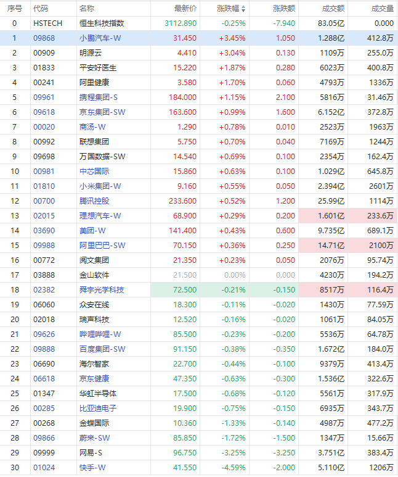Click 金山软件 unchanged 0.00% cell
Image resolution: width=398 pixels, height=477 pixels.
[x=235, y=275]
